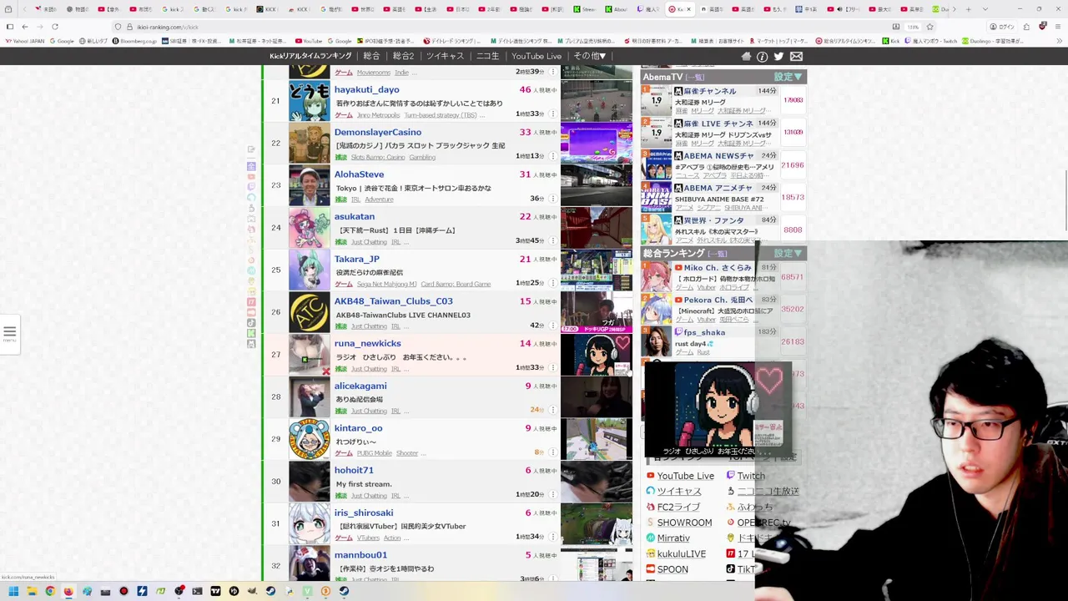
Task: Click FC2ライブ link in site list
Action: (x=678, y=508)
